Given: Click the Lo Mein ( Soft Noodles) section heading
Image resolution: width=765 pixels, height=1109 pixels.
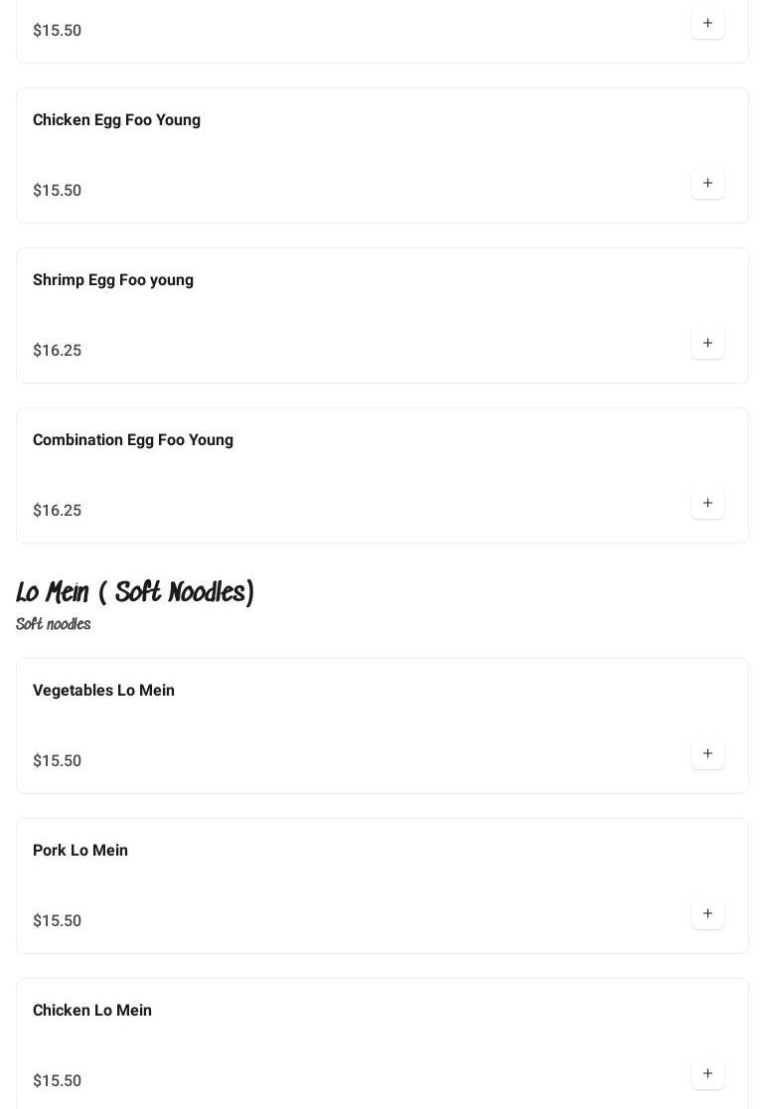Looking at the screenshot, I should click(x=135, y=593).
